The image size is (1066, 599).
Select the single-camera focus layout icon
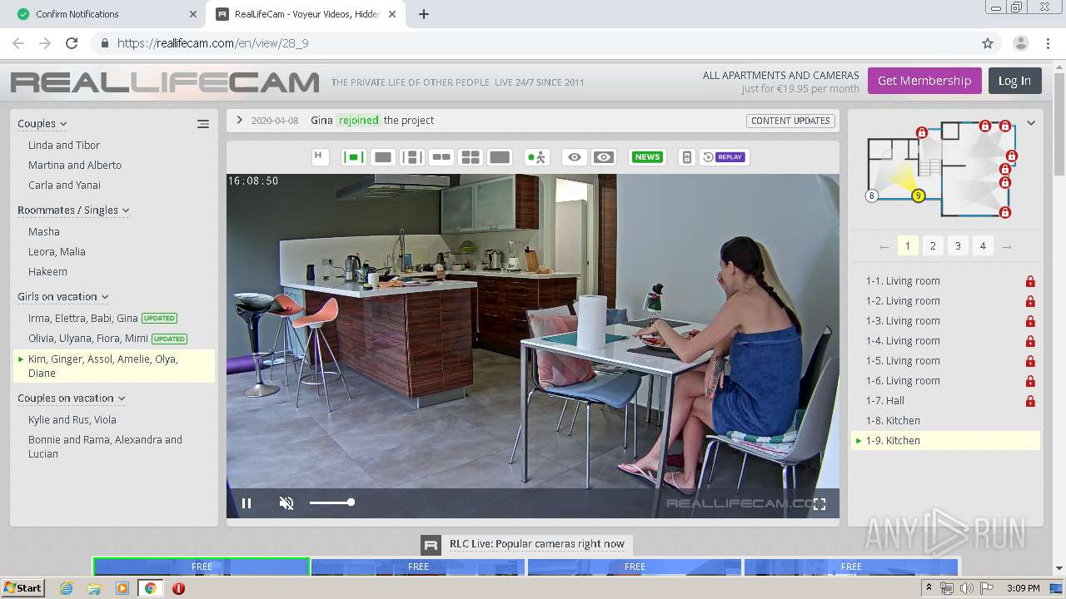(353, 157)
